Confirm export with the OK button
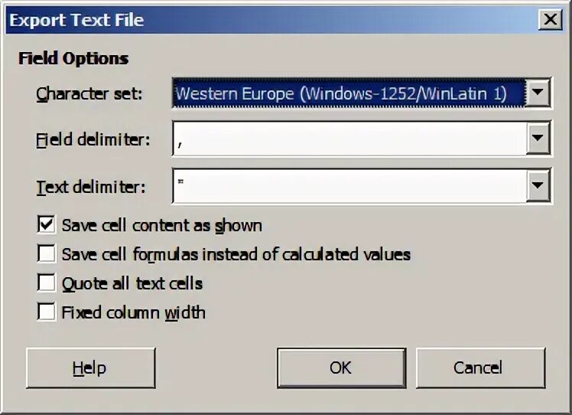The height and width of the screenshot is (415, 572). pos(340,368)
